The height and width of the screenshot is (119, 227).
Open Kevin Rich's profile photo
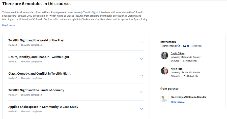(164, 71)
